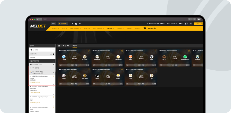Open the Bonus points dropdown
Image resolution: width=231 pixels, height=113 pixels.
(172, 24)
